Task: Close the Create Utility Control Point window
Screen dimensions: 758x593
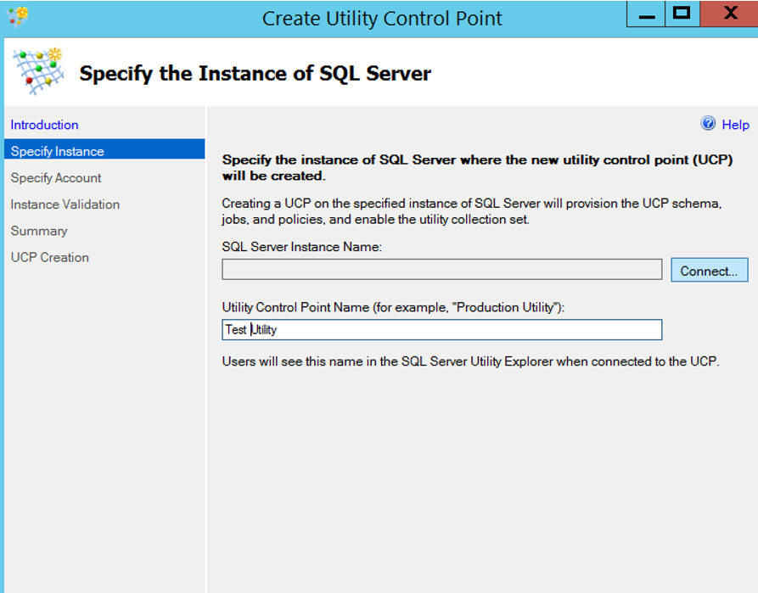Action: click(x=729, y=14)
